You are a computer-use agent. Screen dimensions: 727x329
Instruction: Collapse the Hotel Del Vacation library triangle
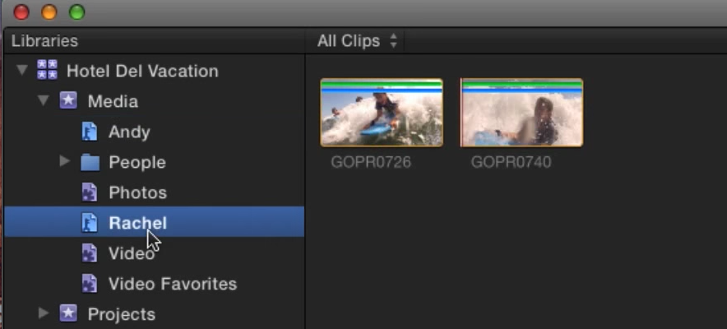click(x=21, y=71)
